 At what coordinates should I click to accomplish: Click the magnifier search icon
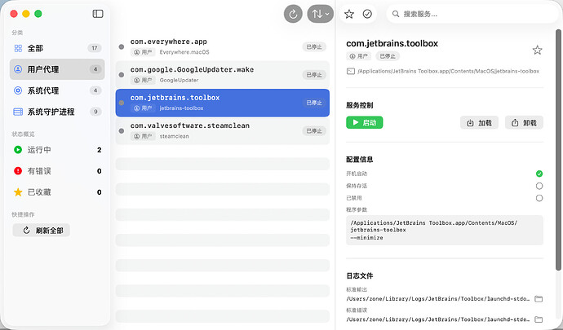tap(396, 14)
